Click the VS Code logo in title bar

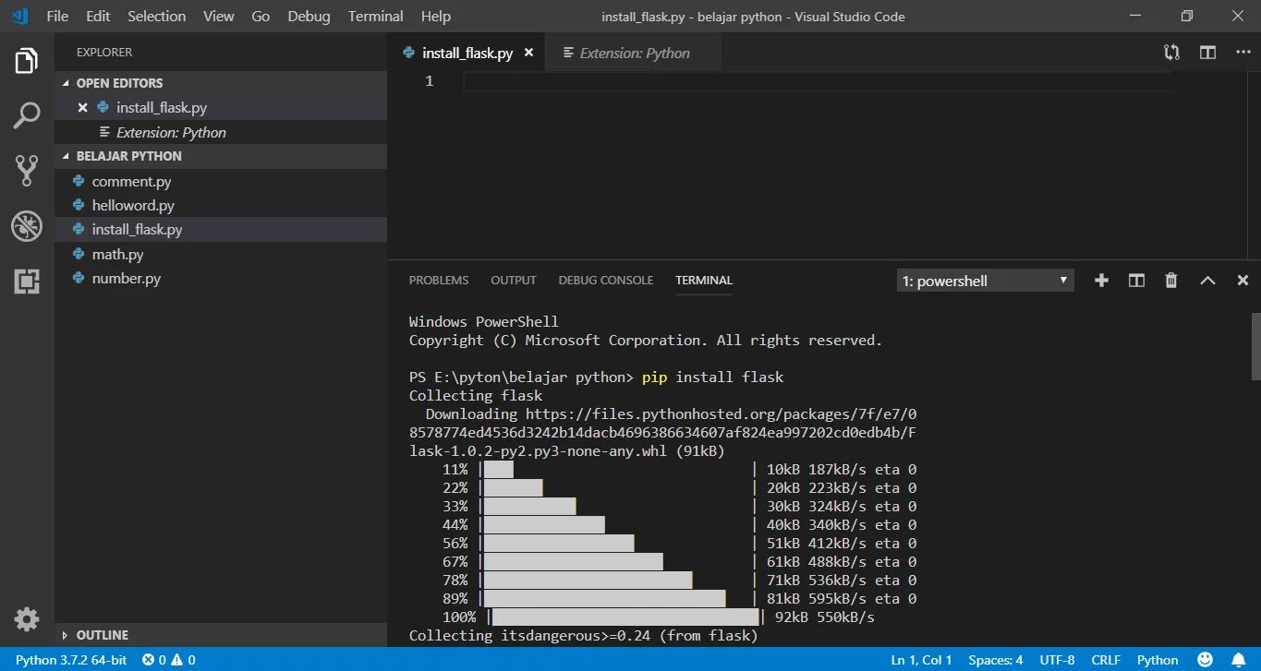pos(19,16)
